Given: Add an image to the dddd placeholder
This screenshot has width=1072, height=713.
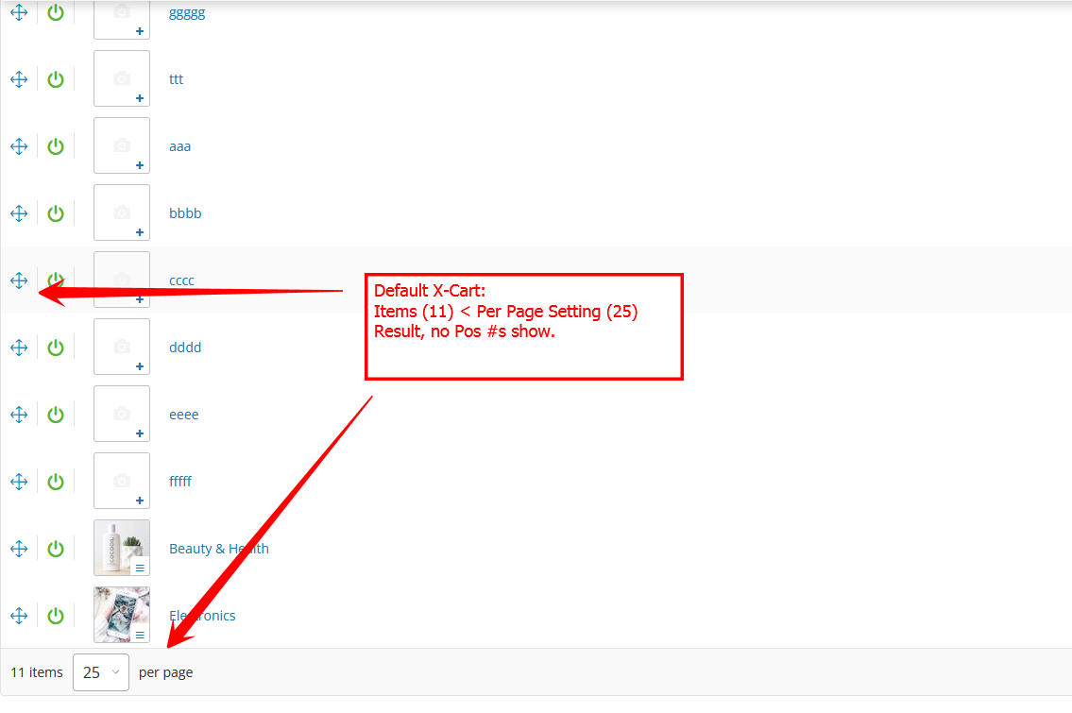Looking at the screenshot, I should point(140,366).
